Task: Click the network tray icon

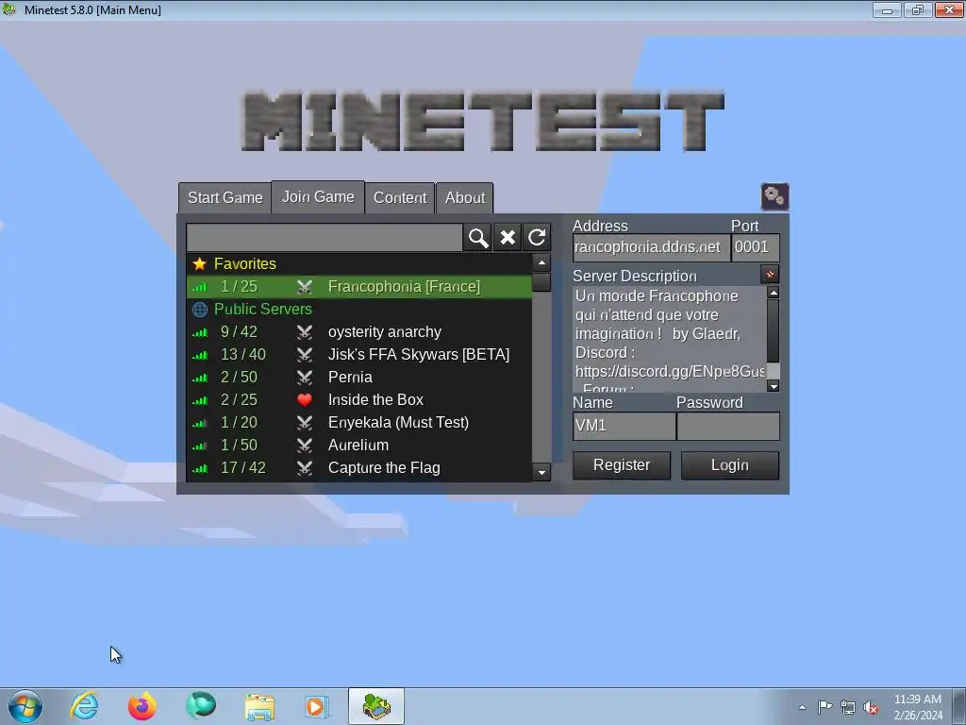Action: [848, 708]
